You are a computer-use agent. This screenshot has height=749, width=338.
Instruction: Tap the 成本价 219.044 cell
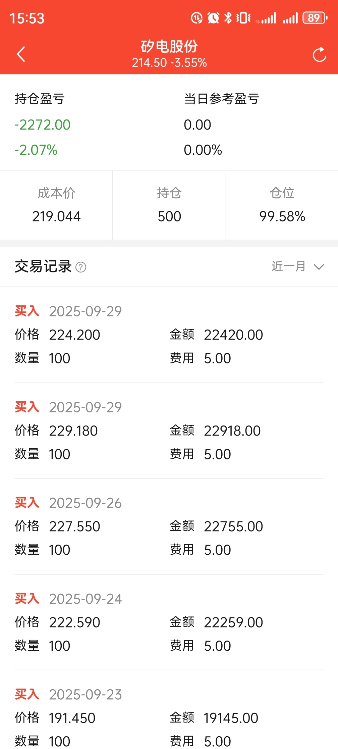pos(56,205)
